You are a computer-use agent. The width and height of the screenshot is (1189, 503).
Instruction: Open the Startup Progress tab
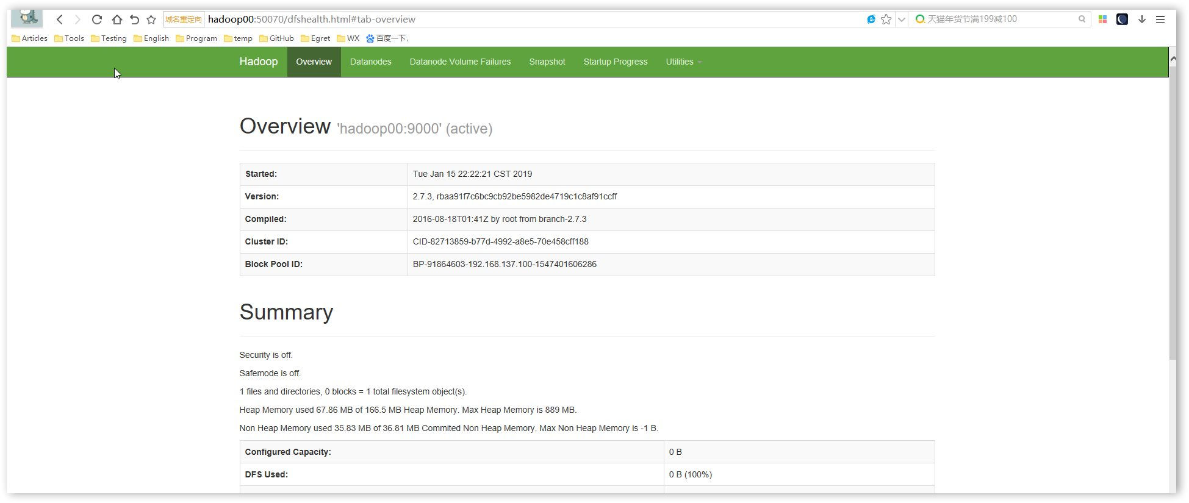pyautogui.click(x=615, y=62)
